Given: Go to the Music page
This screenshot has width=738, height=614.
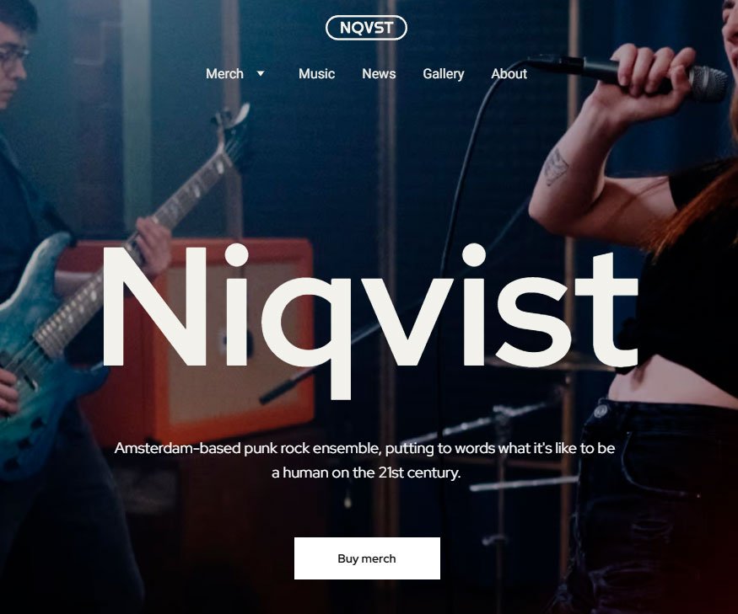Looking at the screenshot, I should point(316,74).
